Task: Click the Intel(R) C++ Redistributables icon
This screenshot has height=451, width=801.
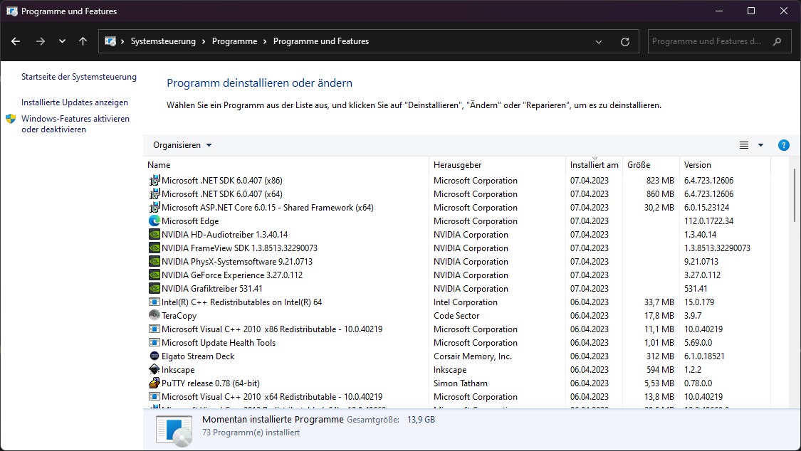Action: coord(155,302)
